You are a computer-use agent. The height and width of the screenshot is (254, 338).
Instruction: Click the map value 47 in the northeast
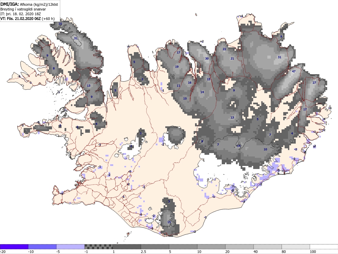(x=293, y=71)
